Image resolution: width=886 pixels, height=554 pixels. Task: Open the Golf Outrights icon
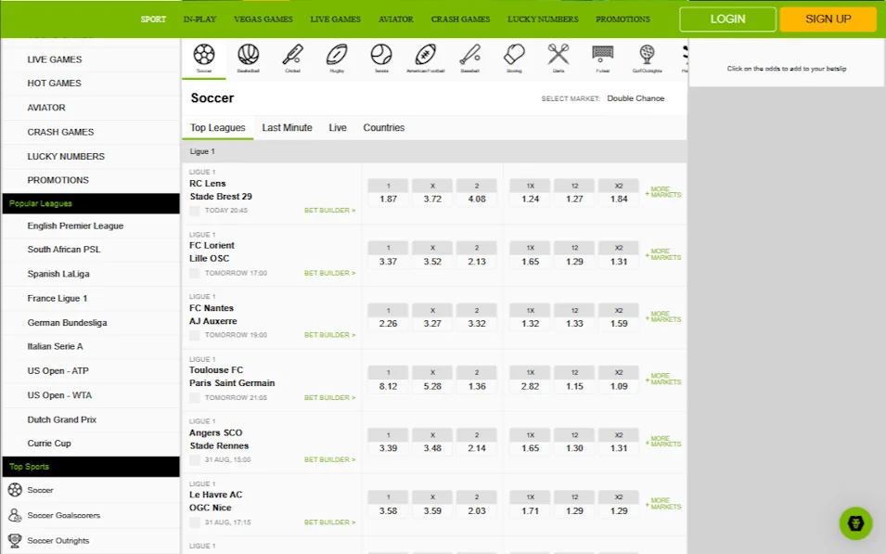(647, 55)
